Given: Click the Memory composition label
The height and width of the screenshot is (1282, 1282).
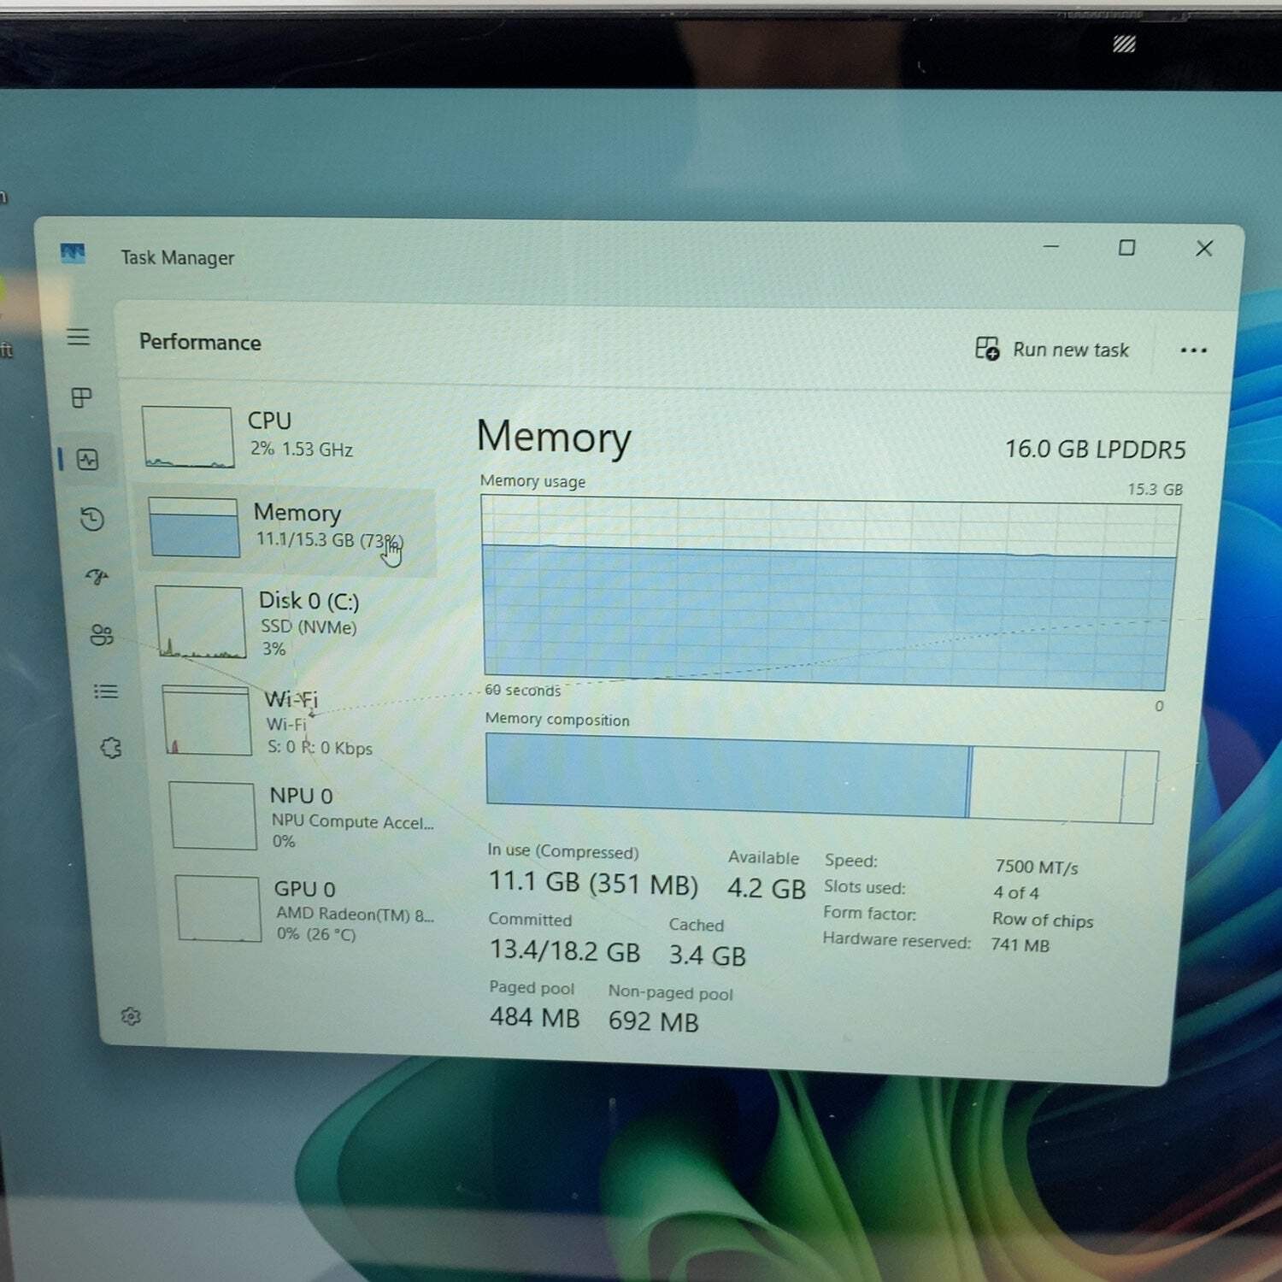Looking at the screenshot, I should pos(557,720).
